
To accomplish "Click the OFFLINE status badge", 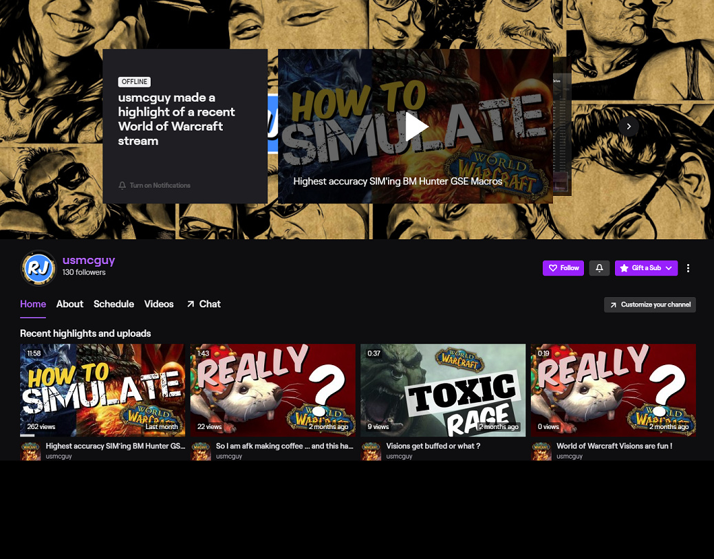I will [x=134, y=82].
